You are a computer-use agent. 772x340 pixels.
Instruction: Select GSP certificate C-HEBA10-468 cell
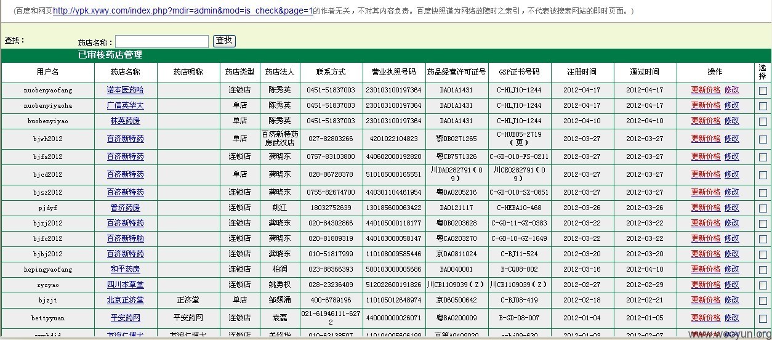pyautogui.click(x=519, y=208)
